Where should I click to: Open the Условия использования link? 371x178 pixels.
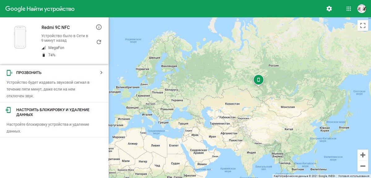[x=354, y=176]
